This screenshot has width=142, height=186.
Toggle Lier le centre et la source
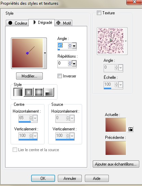(15, 150)
